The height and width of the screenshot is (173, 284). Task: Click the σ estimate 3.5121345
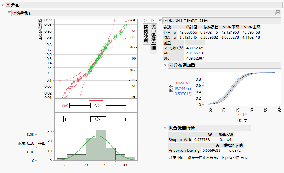point(188,37)
